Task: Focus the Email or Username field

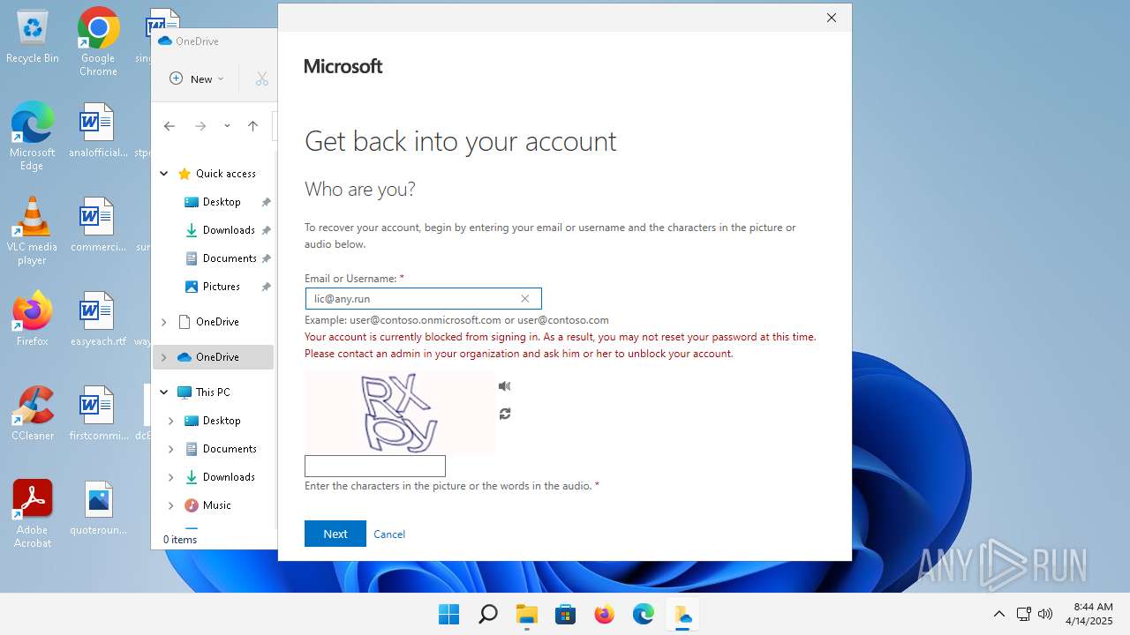Action: (423, 299)
